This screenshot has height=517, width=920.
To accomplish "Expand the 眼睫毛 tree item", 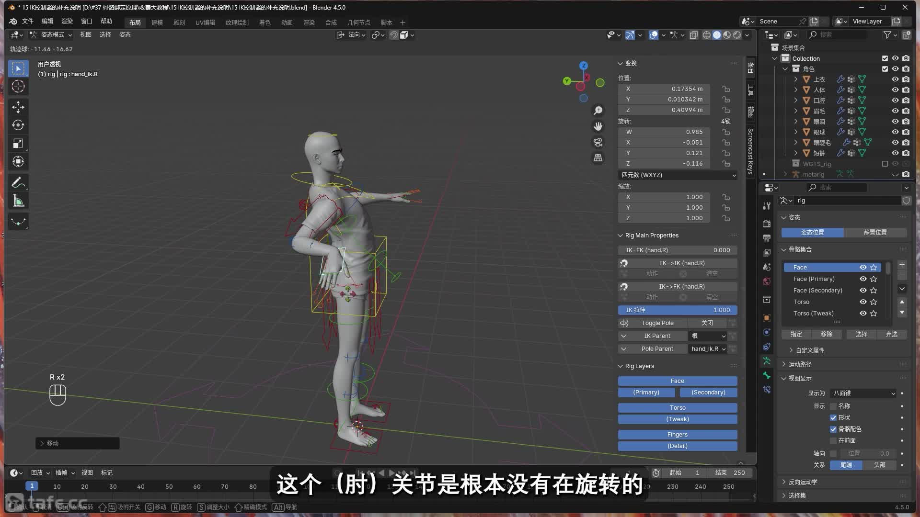I will coord(796,143).
